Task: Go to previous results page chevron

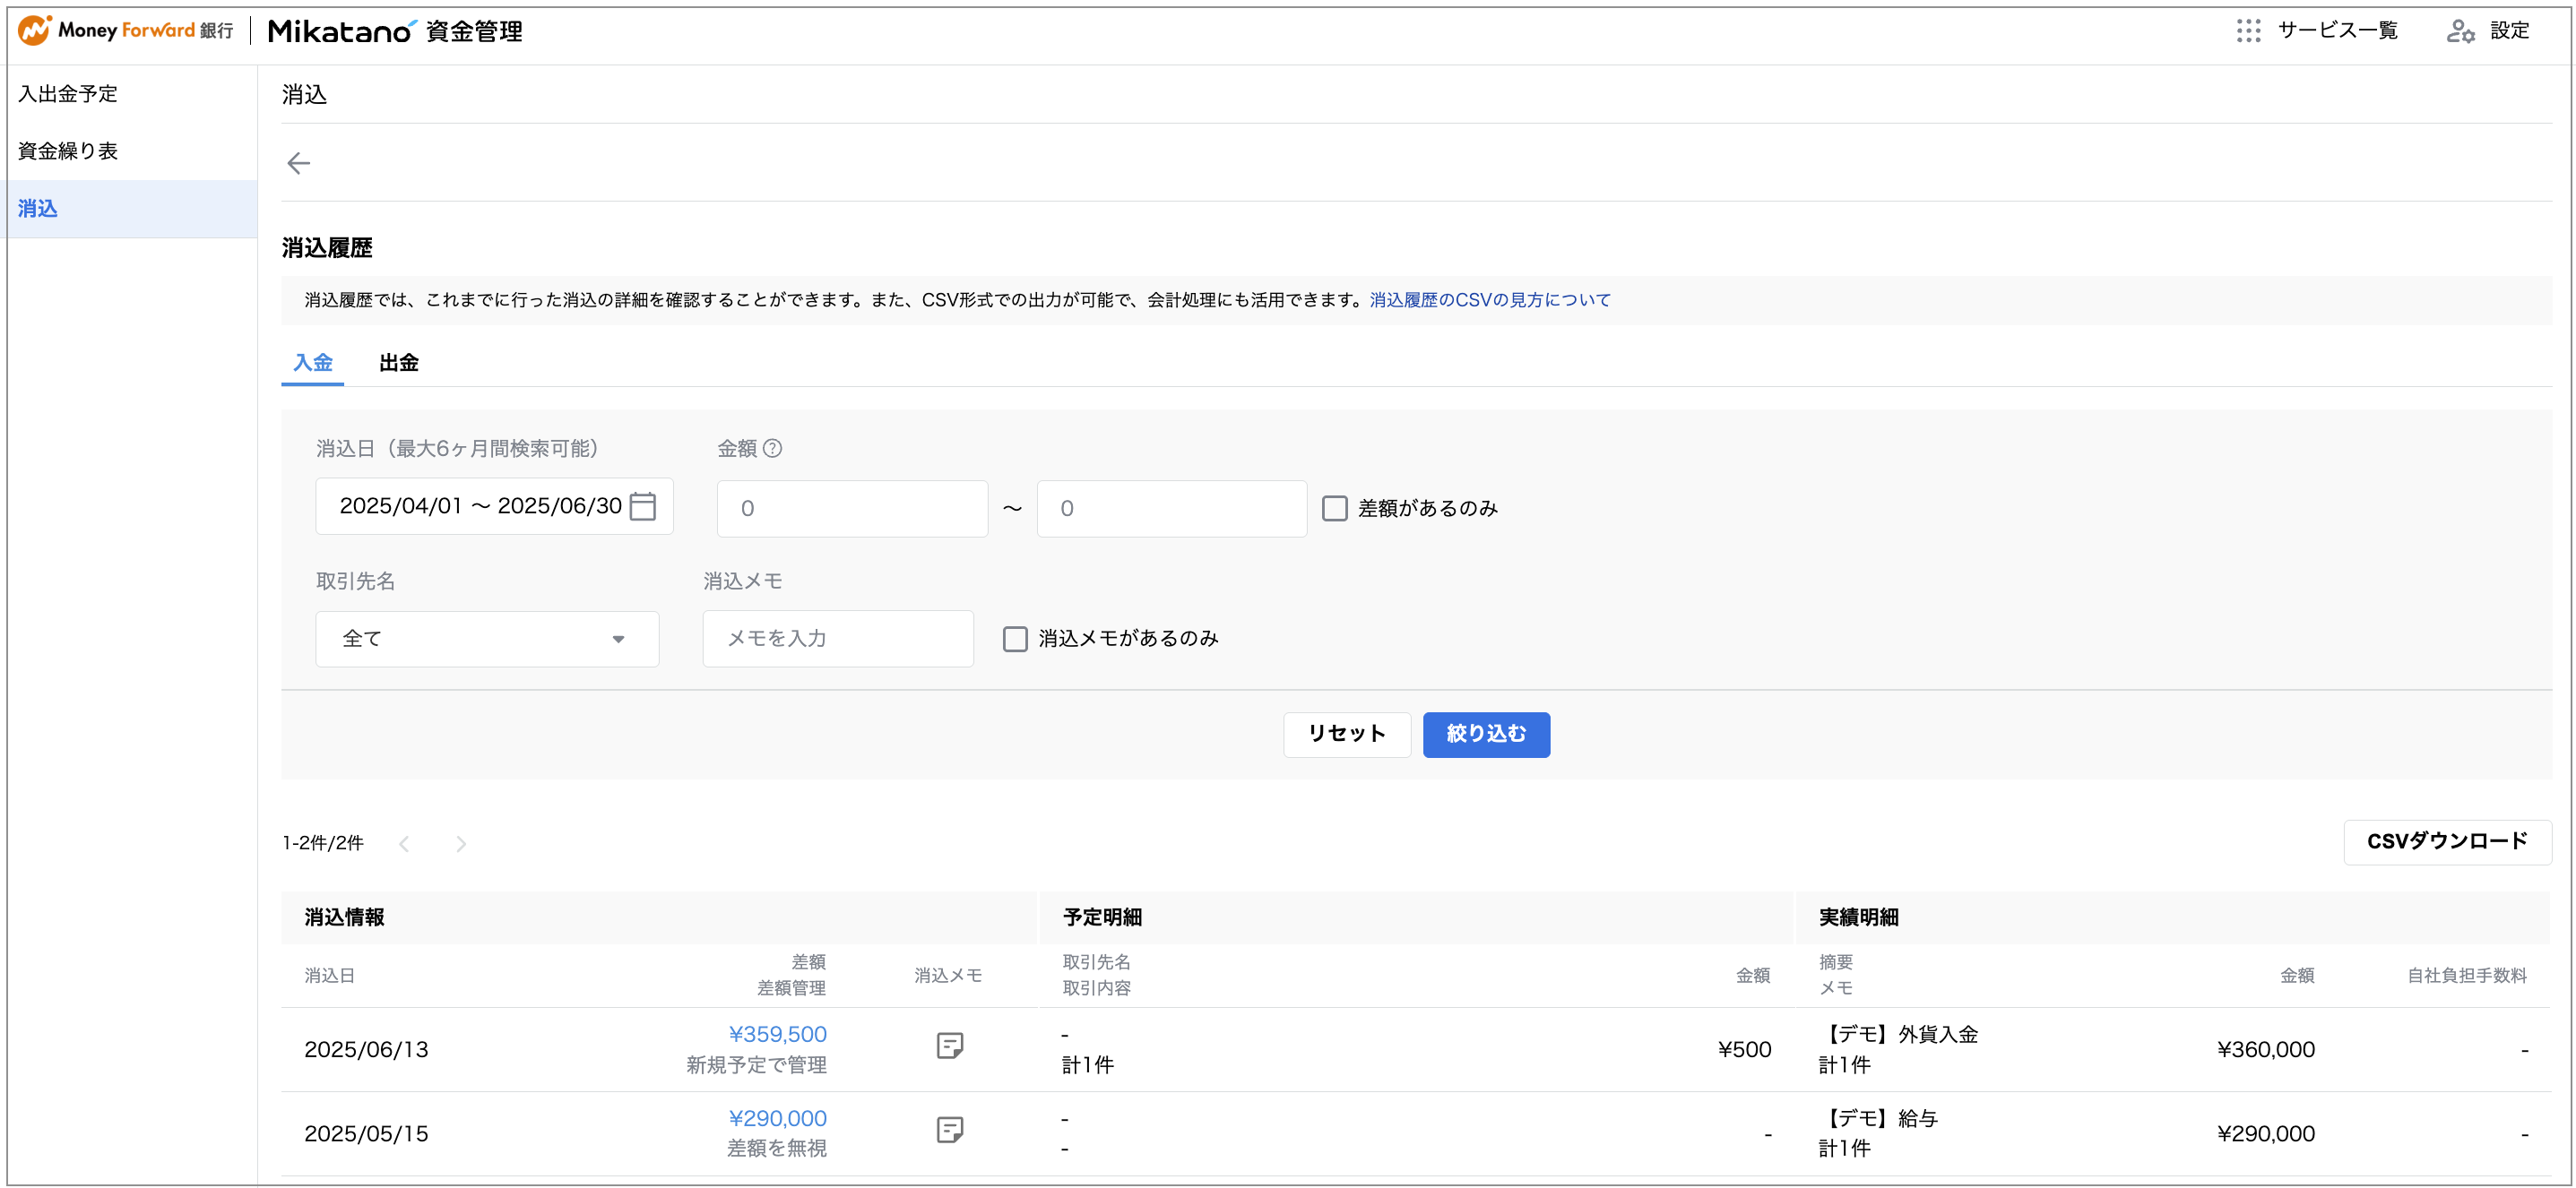Action: click(x=404, y=843)
